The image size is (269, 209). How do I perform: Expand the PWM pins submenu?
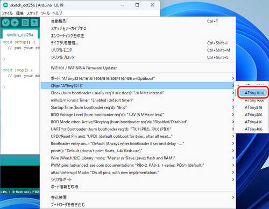[138, 165]
